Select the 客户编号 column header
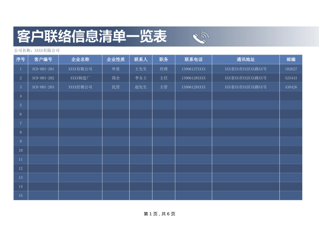 (x=42, y=59)
